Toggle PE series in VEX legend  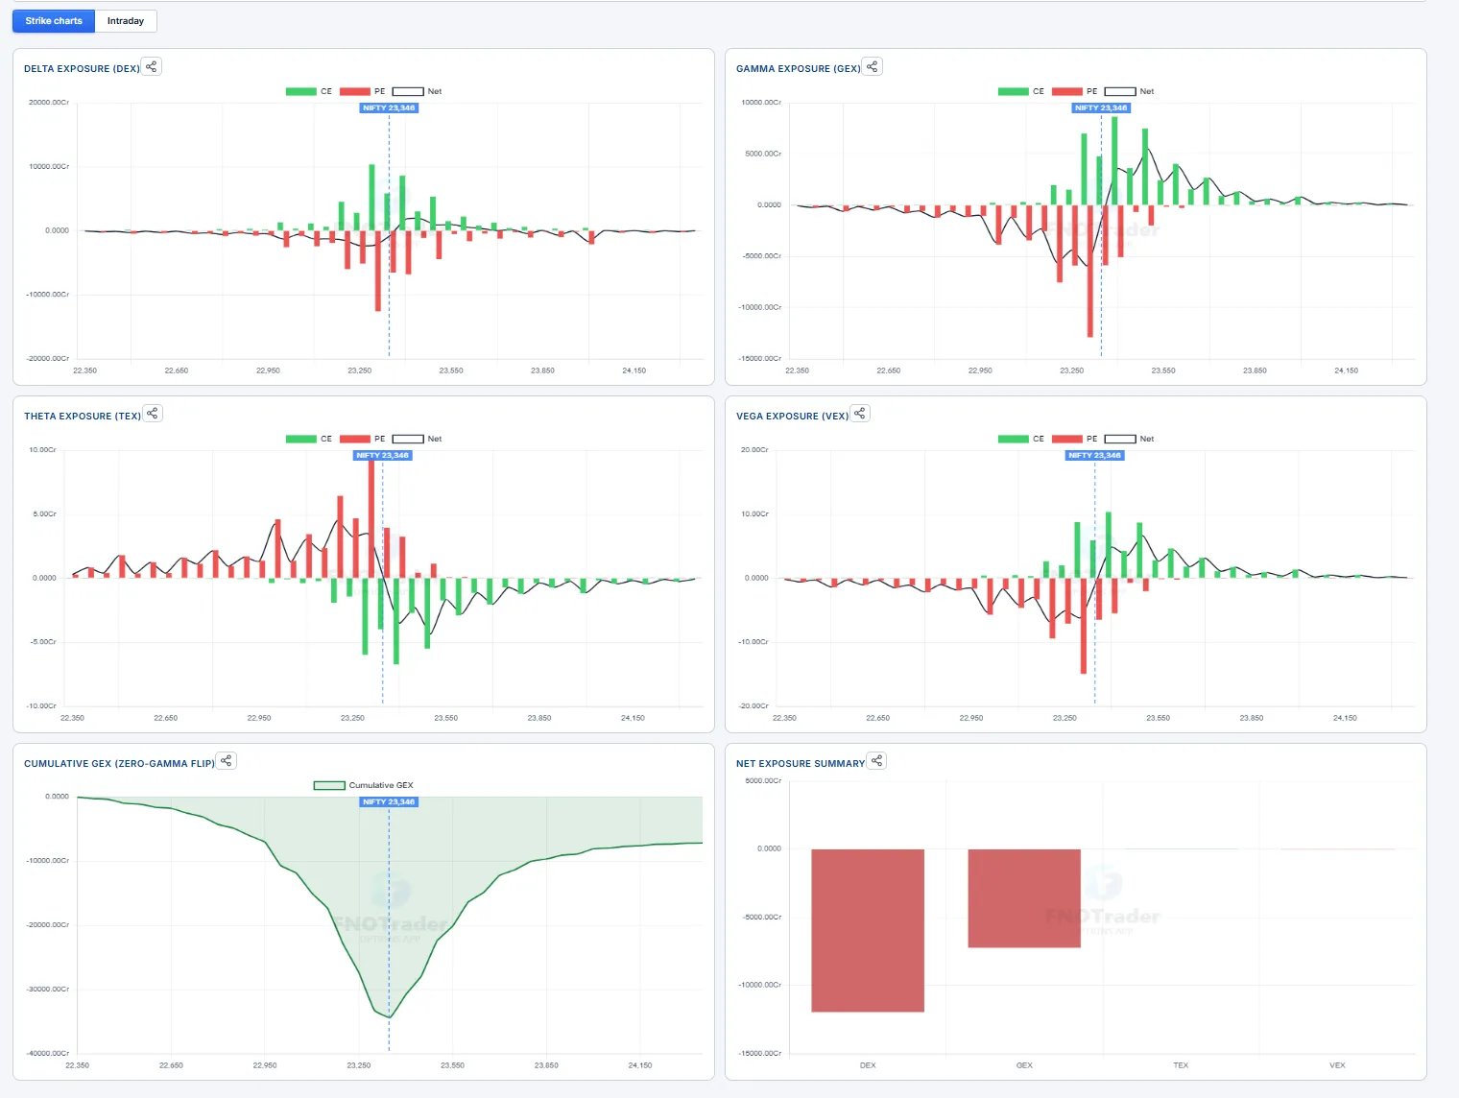[x=1075, y=439]
